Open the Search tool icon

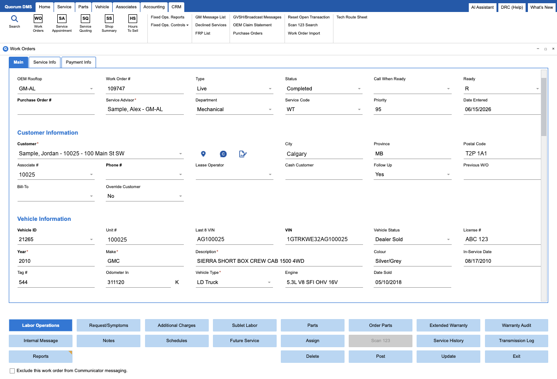14,19
